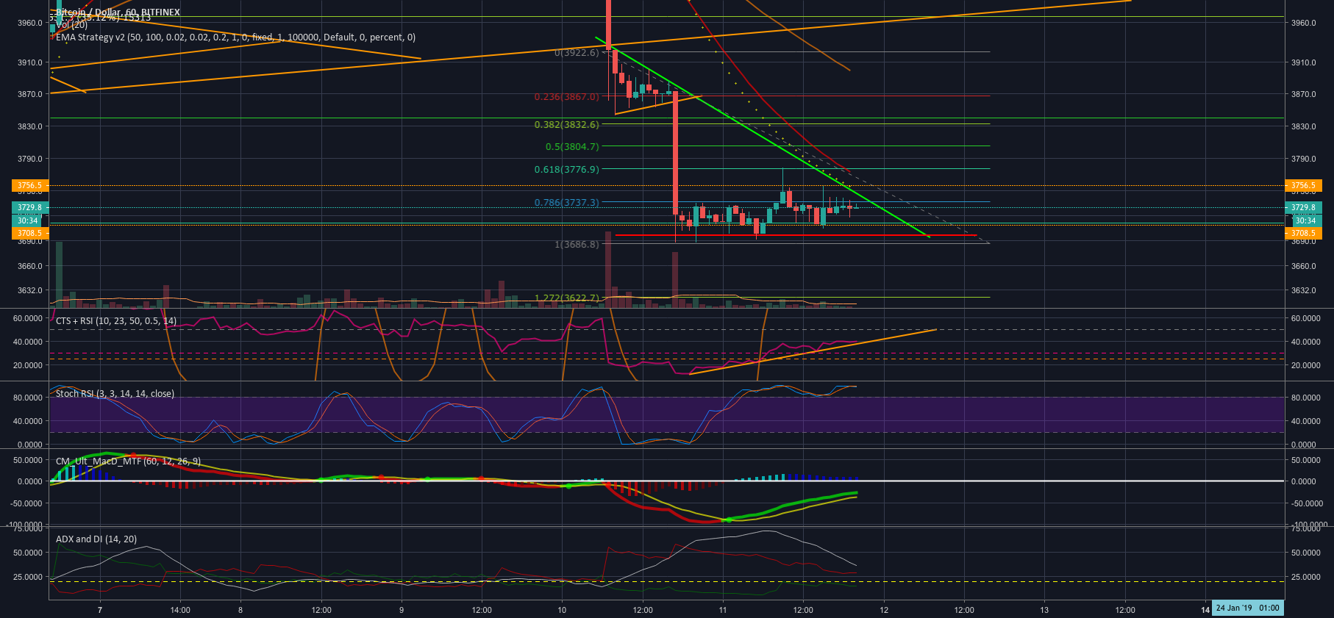
Task: Select the 0.236(3867.0) Fibonacci label
Action: coord(567,97)
